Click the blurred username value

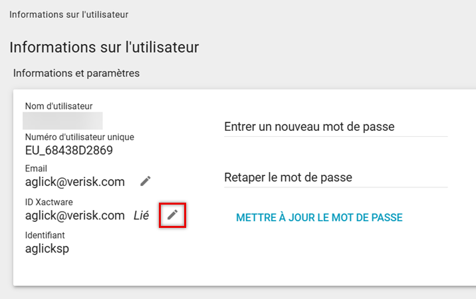[62, 120]
